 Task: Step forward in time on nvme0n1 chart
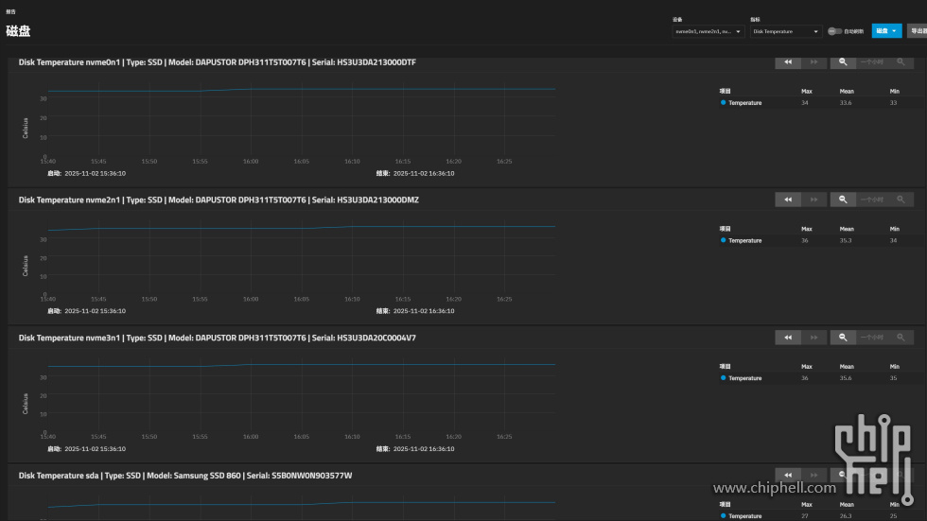pos(814,62)
